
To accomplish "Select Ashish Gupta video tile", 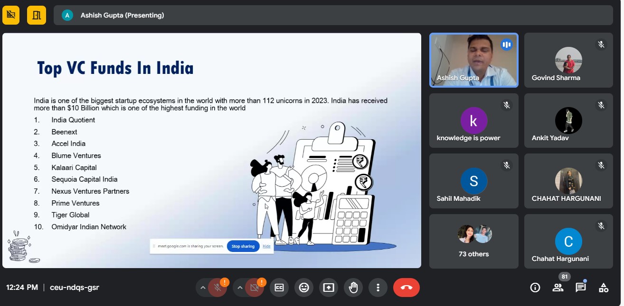I will [474, 60].
